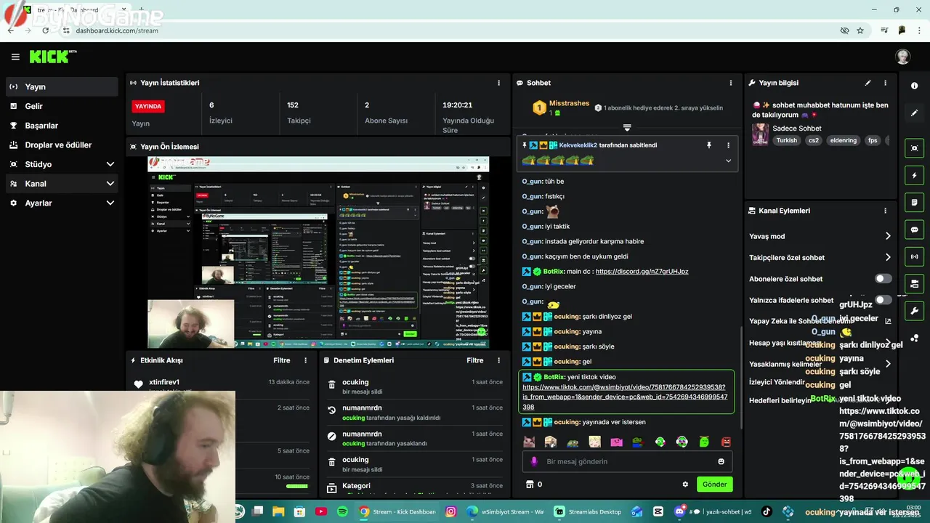The height and width of the screenshot is (523, 930).
Task: Toggle wrench stream-info widget in sidebar
Action: coord(914,311)
